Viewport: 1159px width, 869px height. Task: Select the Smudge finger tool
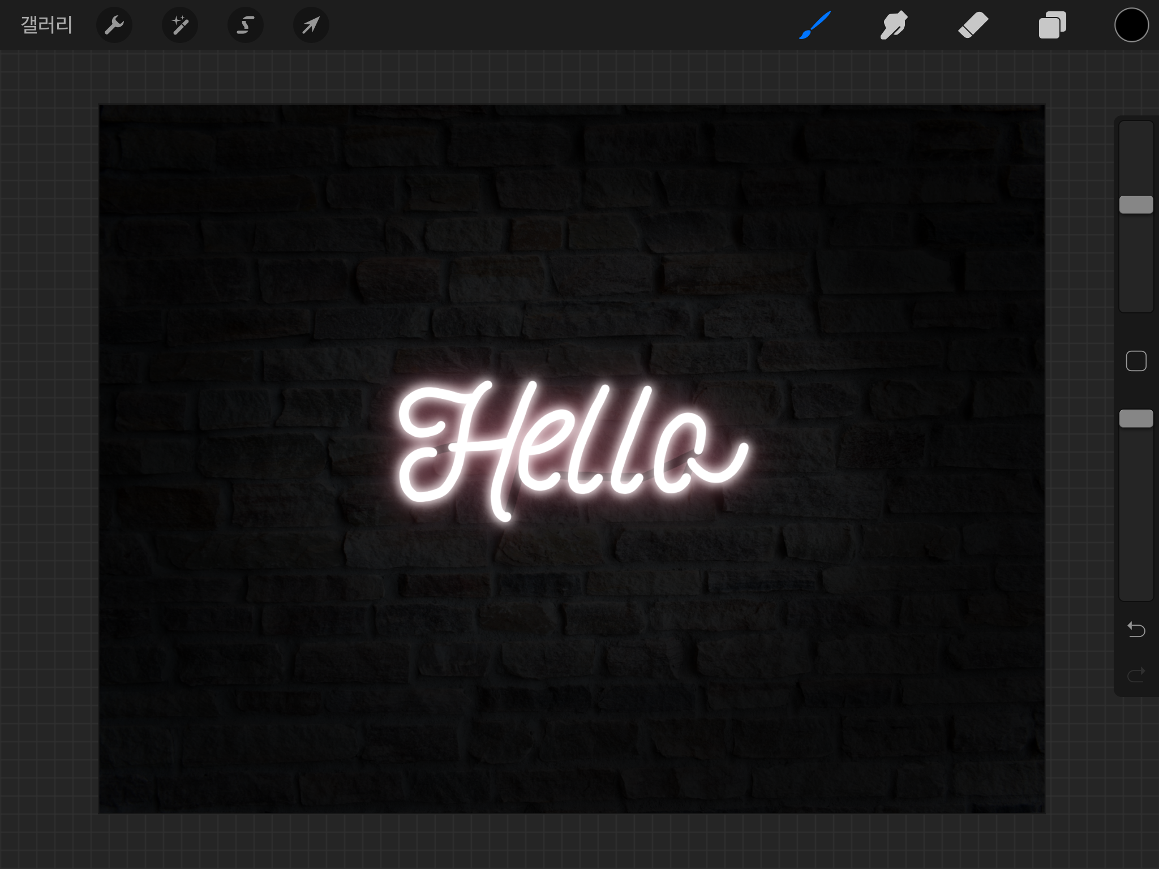click(x=894, y=25)
